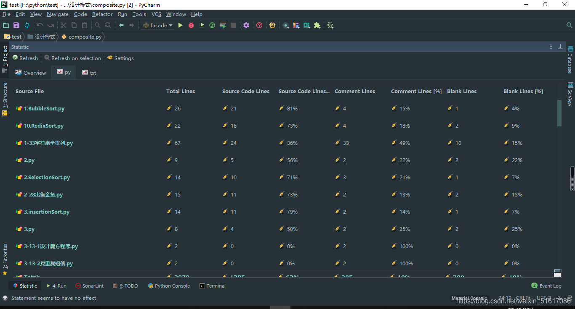Select the 1.BubbleSort.py row
Viewport: 575px width, 309px height.
point(285,108)
